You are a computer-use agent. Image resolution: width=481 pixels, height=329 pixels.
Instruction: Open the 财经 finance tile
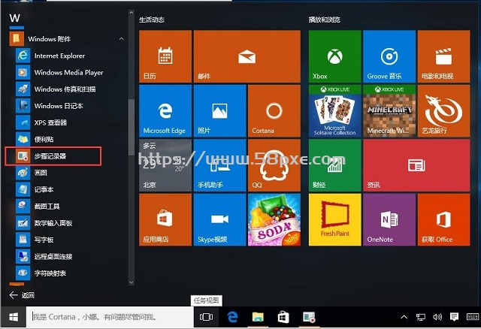tap(335, 165)
